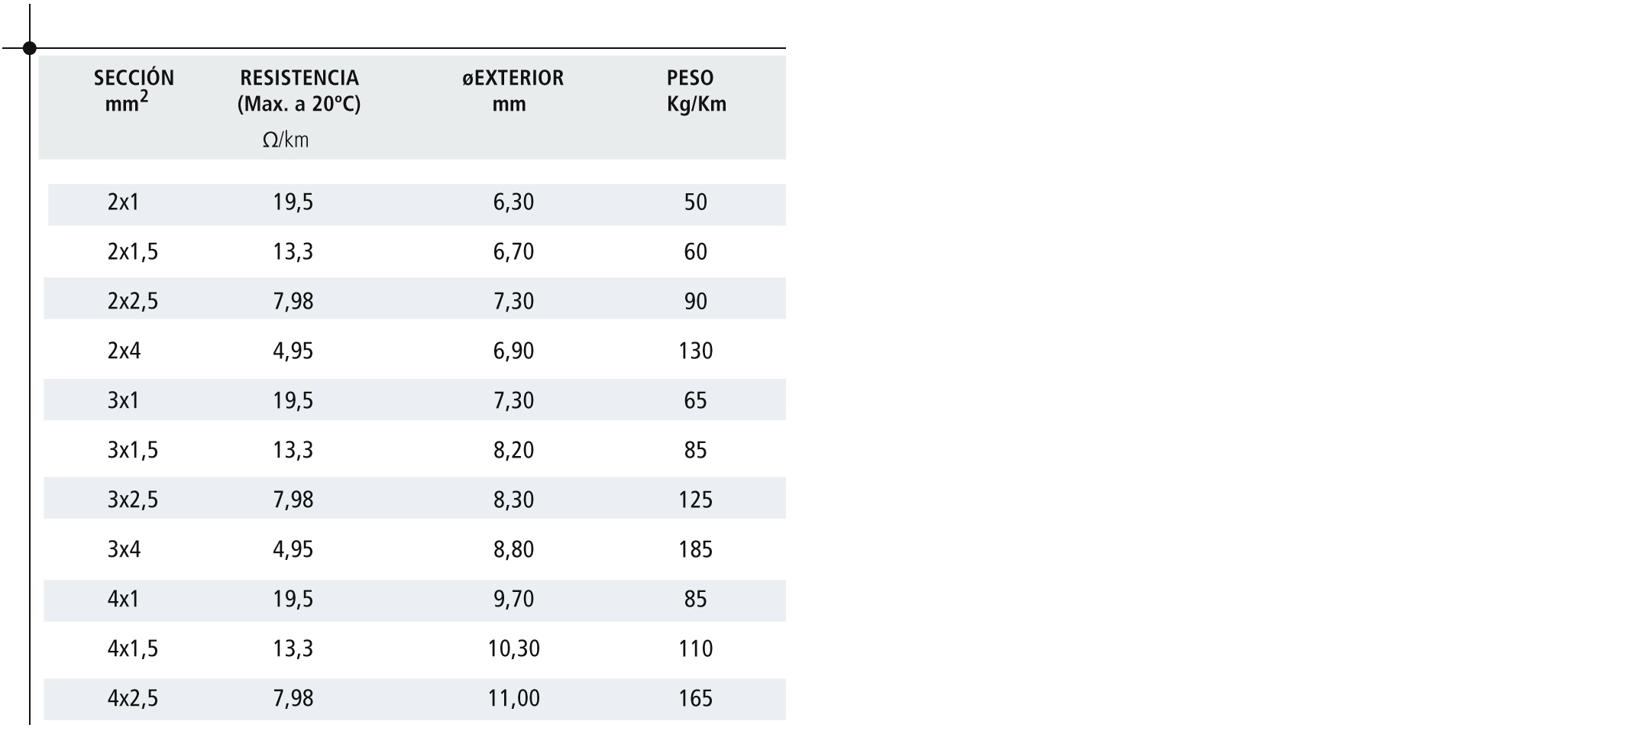Click the RESISTENCIA column header
Image resolution: width=1640 pixels, height=731 pixels.
point(299,90)
